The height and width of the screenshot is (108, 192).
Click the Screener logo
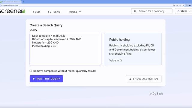coord(13,11)
